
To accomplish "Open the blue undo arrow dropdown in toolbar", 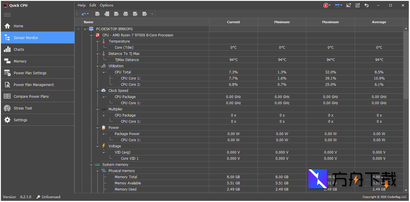I will pos(88,14).
